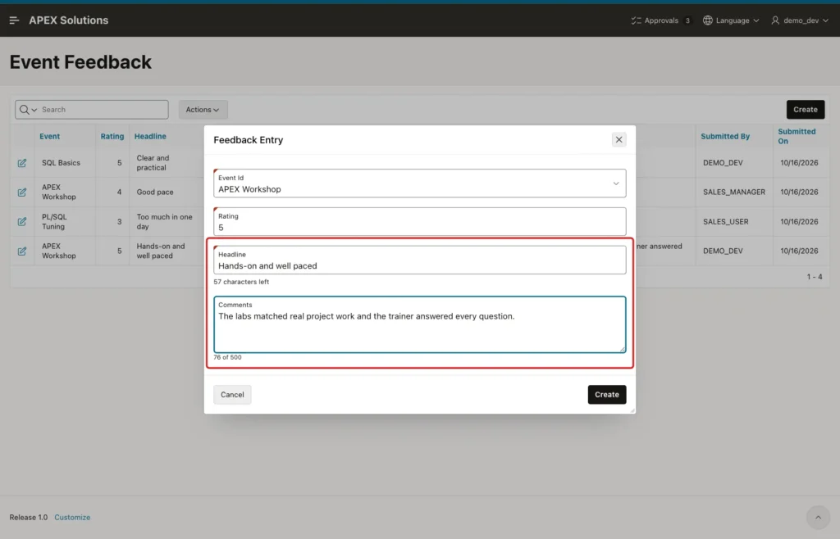The height and width of the screenshot is (539, 840).
Task: Open the Language dropdown
Action: coord(731,20)
